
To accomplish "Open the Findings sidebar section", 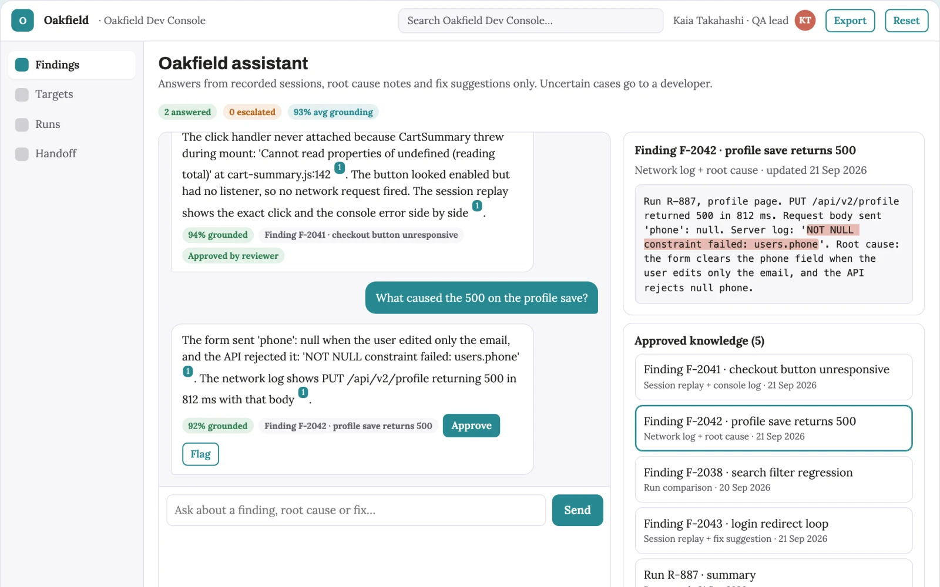I will [72, 65].
